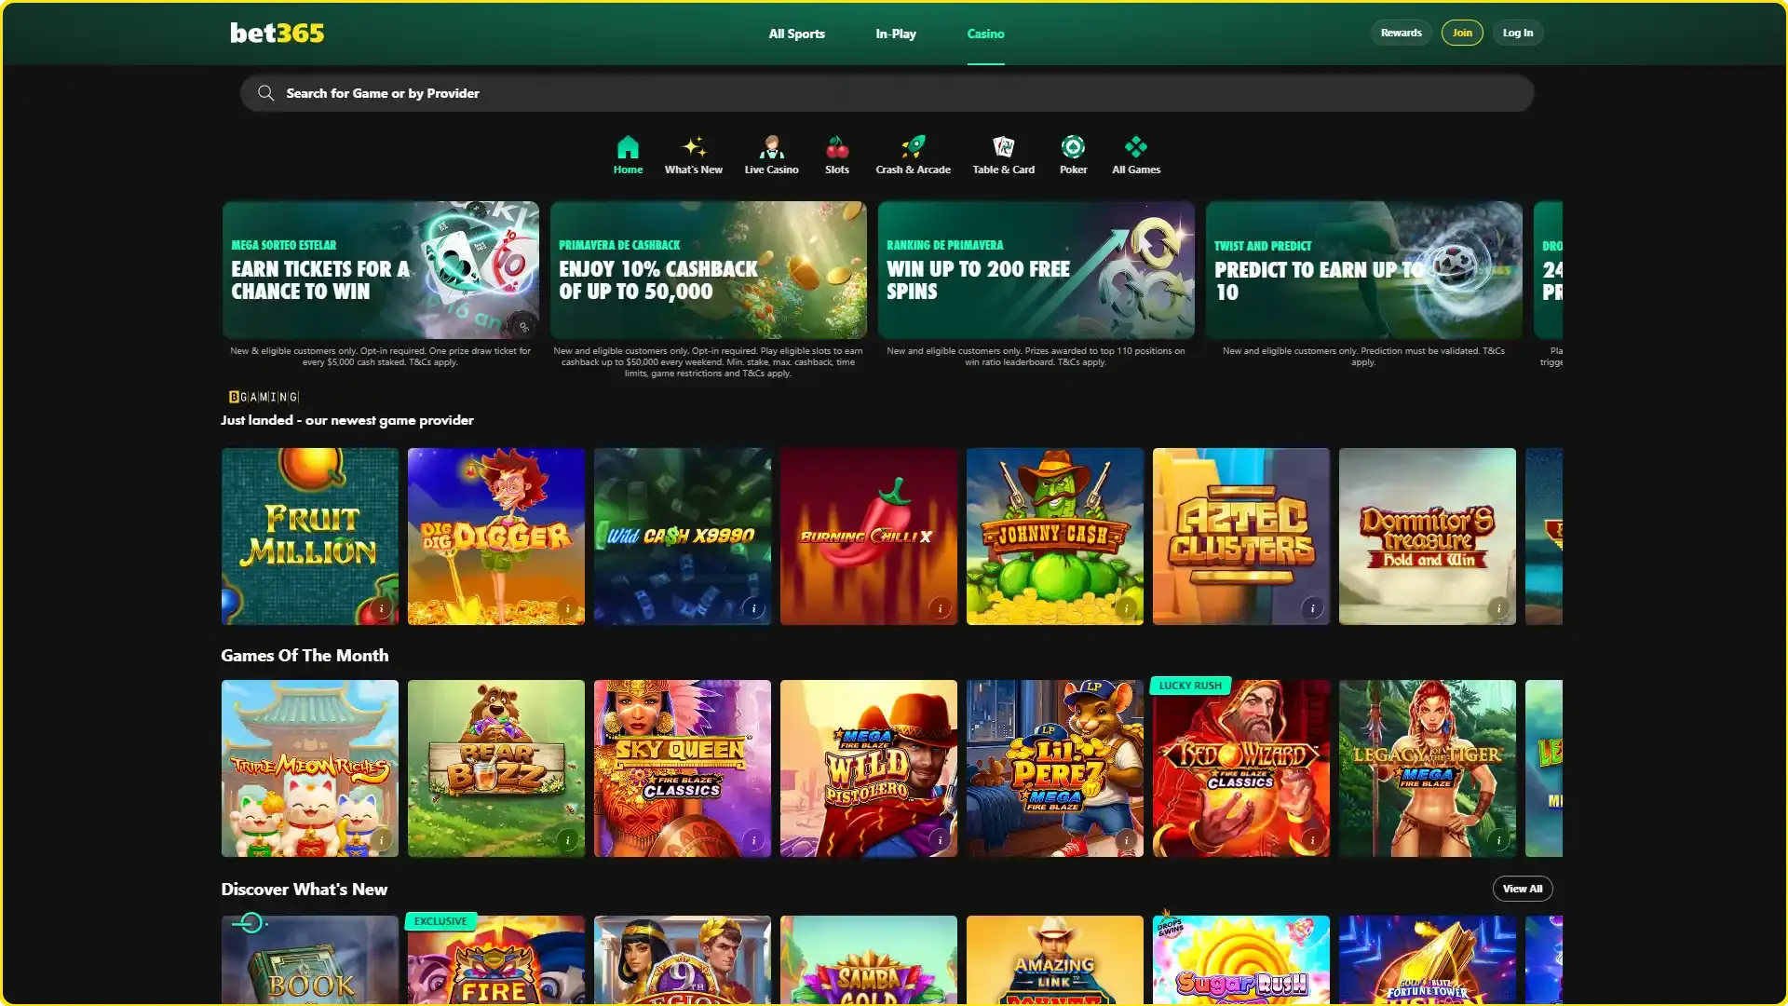
Task: Switch to the All Sports tab
Action: 796,34
